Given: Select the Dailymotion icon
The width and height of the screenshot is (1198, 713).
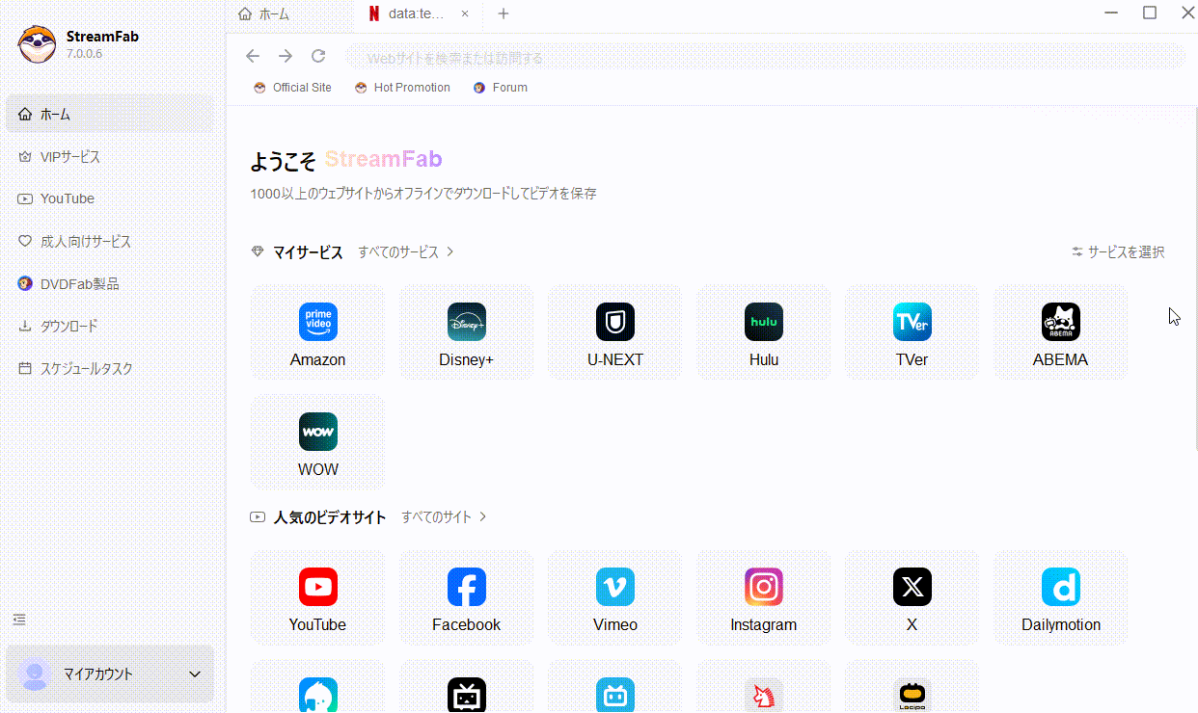Looking at the screenshot, I should pos(1060,597).
